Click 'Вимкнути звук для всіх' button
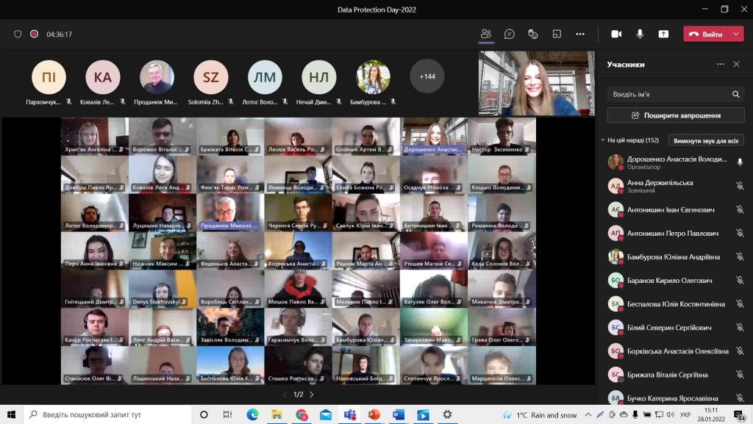 pyautogui.click(x=705, y=140)
